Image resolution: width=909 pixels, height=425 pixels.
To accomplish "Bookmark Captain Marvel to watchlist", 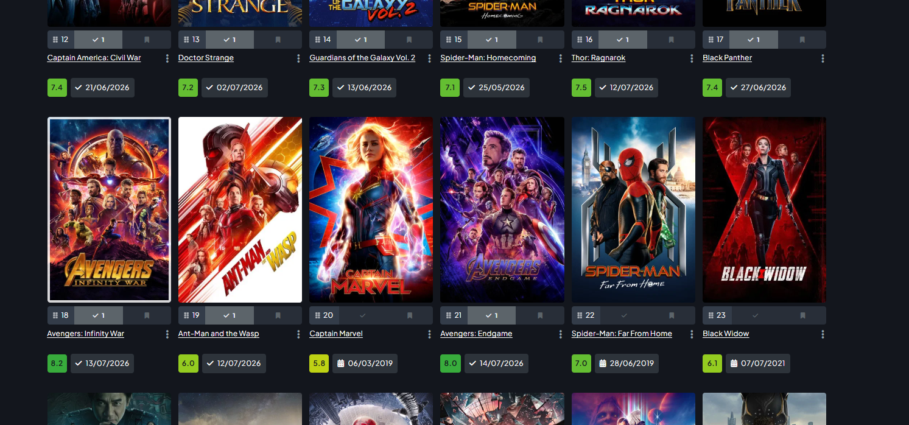I will click(x=410, y=315).
